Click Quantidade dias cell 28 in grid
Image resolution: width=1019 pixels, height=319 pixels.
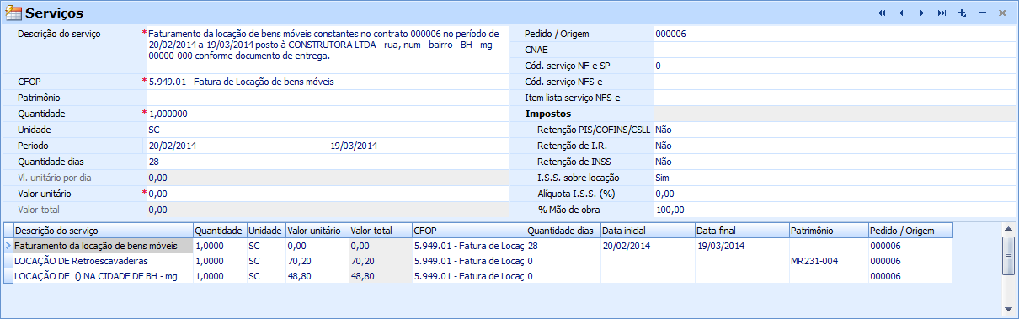click(x=563, y=246)
